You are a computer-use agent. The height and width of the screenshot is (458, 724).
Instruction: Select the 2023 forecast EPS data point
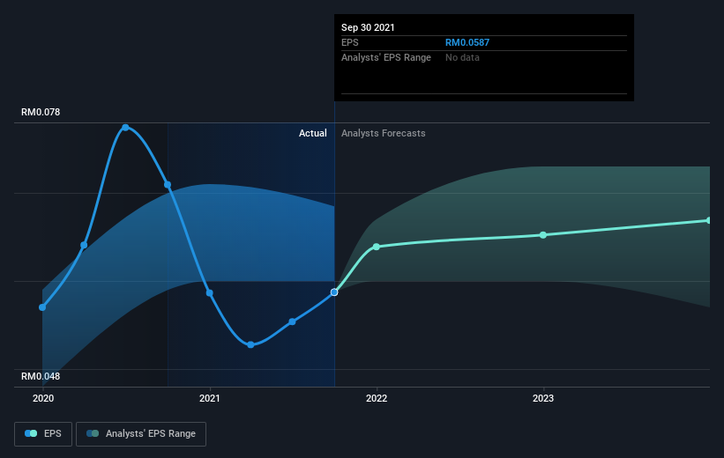(x=543, y=235)
